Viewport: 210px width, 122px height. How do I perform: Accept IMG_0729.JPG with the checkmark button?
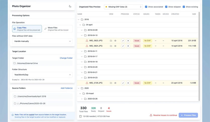[123, 83]
